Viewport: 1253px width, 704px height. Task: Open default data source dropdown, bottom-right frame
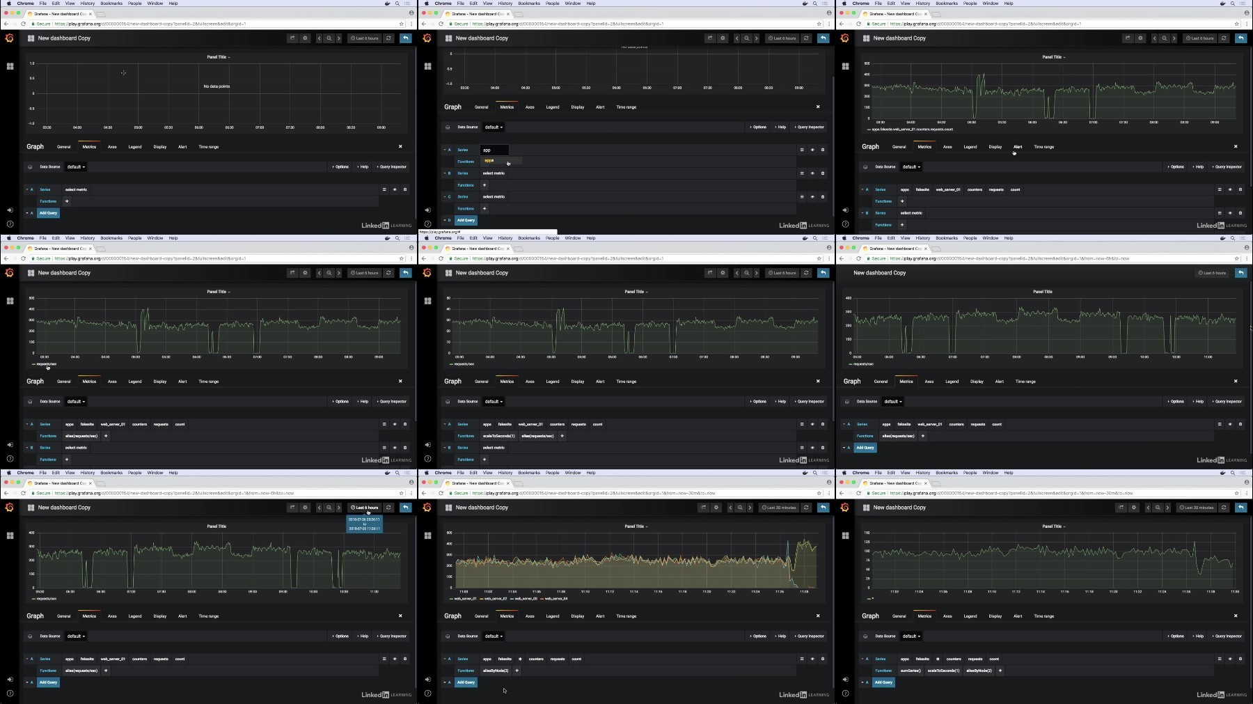(x=911, y=636)
